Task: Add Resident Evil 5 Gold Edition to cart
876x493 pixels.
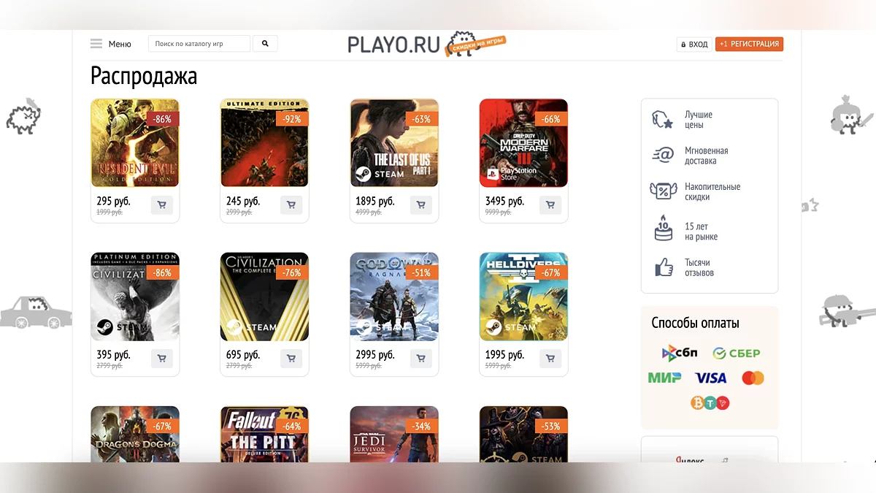Action: click(161, 205)
